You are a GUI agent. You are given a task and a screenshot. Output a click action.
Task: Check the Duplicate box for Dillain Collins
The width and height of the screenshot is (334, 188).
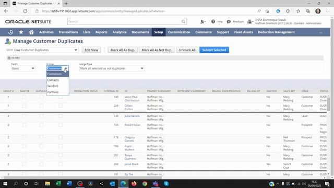pyautogui.click(x=41, y=106)
